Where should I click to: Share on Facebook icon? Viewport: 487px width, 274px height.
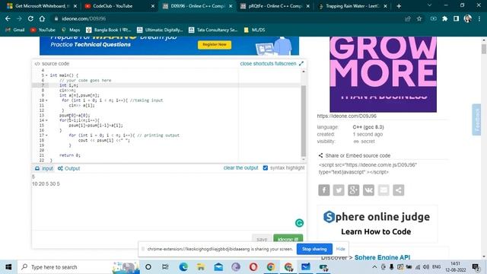pos(323,190)
